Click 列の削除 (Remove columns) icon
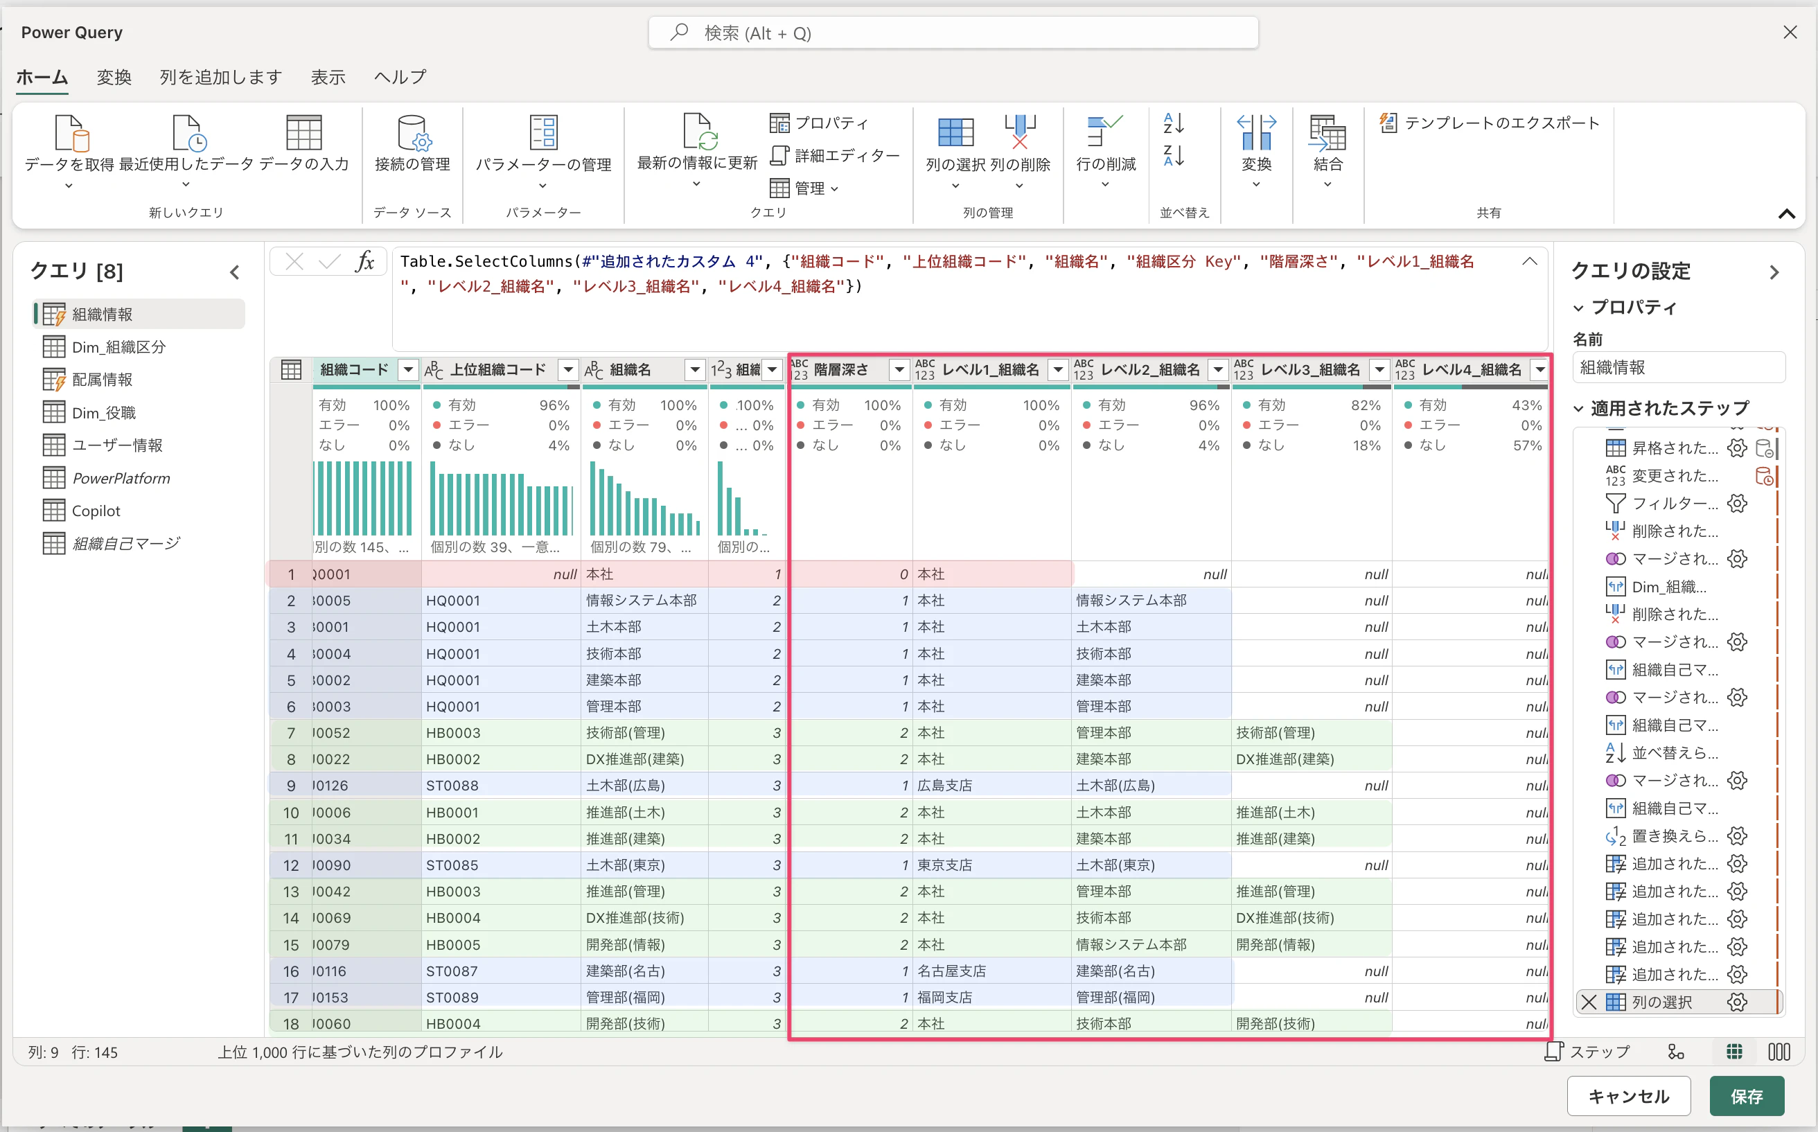 click(x=1020, y=132)
